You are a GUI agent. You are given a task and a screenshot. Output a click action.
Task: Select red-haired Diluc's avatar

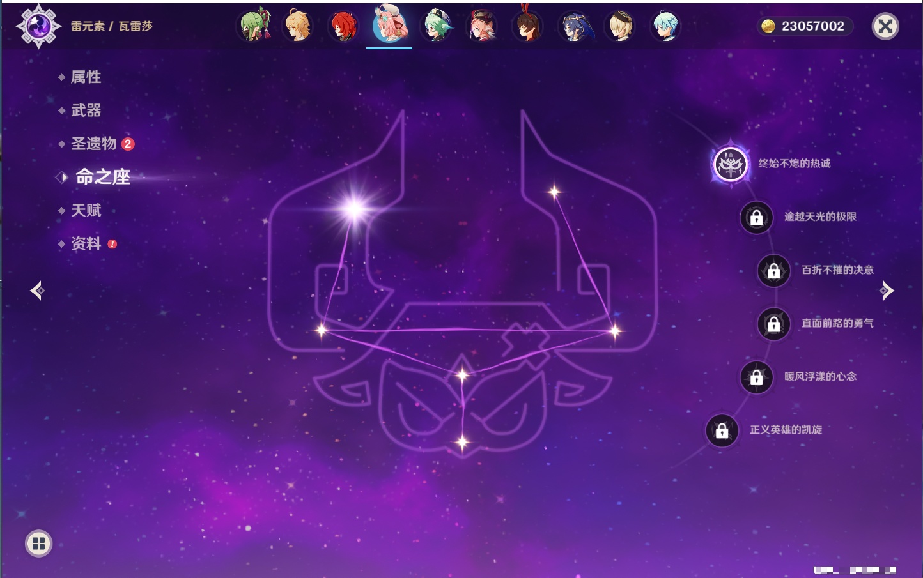tap(344, 26)
